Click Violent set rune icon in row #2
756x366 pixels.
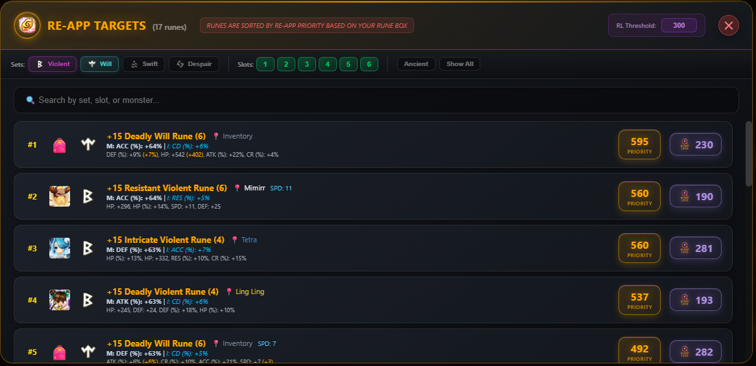(88, 196)
